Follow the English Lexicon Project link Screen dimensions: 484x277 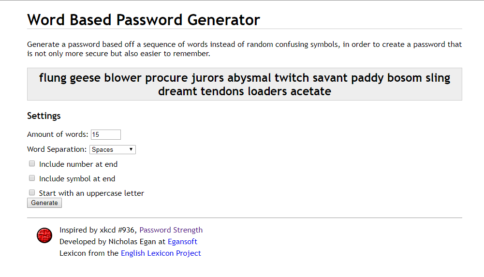(161, 253)
